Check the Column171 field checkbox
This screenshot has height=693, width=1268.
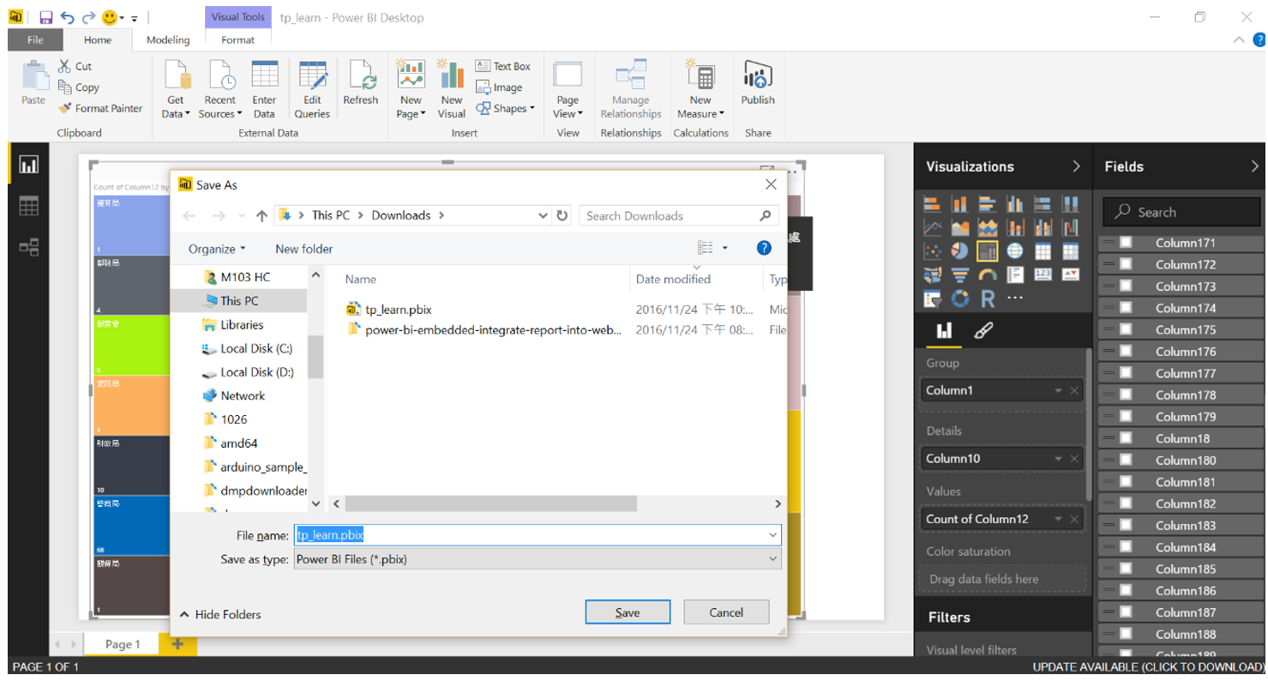click(1126, 243)
